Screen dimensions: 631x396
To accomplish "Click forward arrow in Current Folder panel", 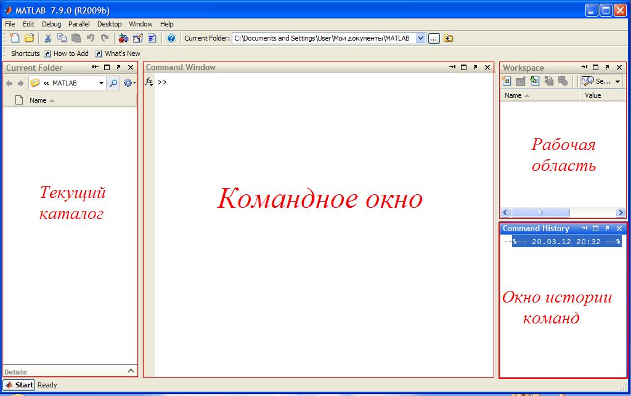I will (x=20, y=83).
